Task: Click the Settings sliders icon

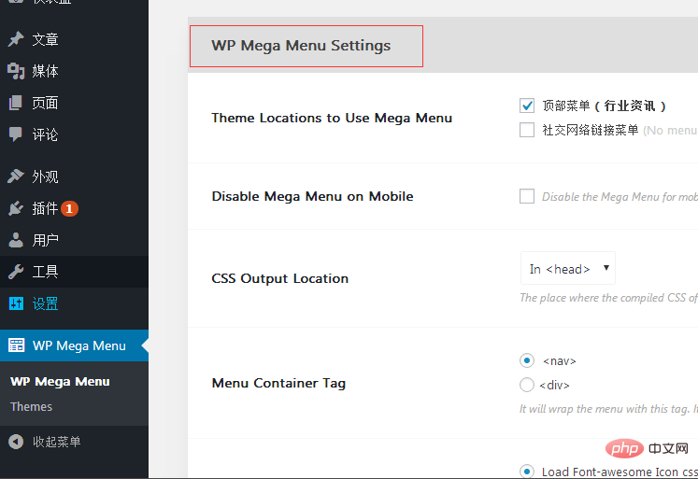Action: tap(16, 303)
